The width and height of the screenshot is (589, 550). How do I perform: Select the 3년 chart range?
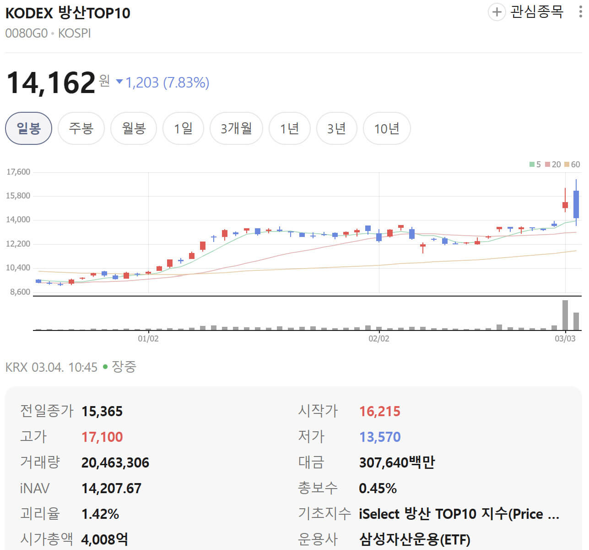coord(337,129)
